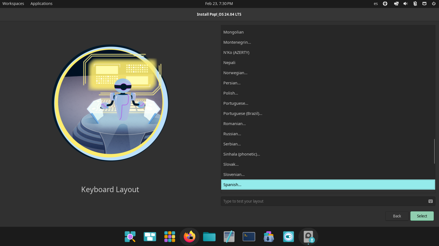Expand the Portuguese (Brazil) layout variants
This screenshot has width=439, height=246.
[243, 114]
